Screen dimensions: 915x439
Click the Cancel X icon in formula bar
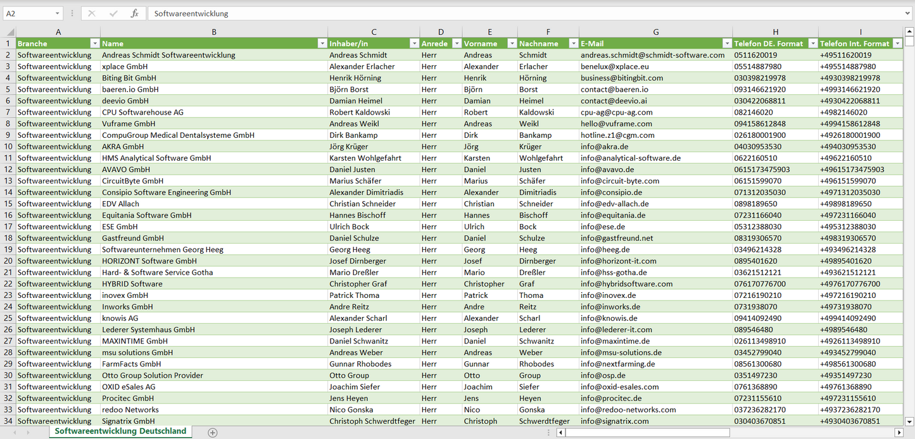(x=92, y=13)
